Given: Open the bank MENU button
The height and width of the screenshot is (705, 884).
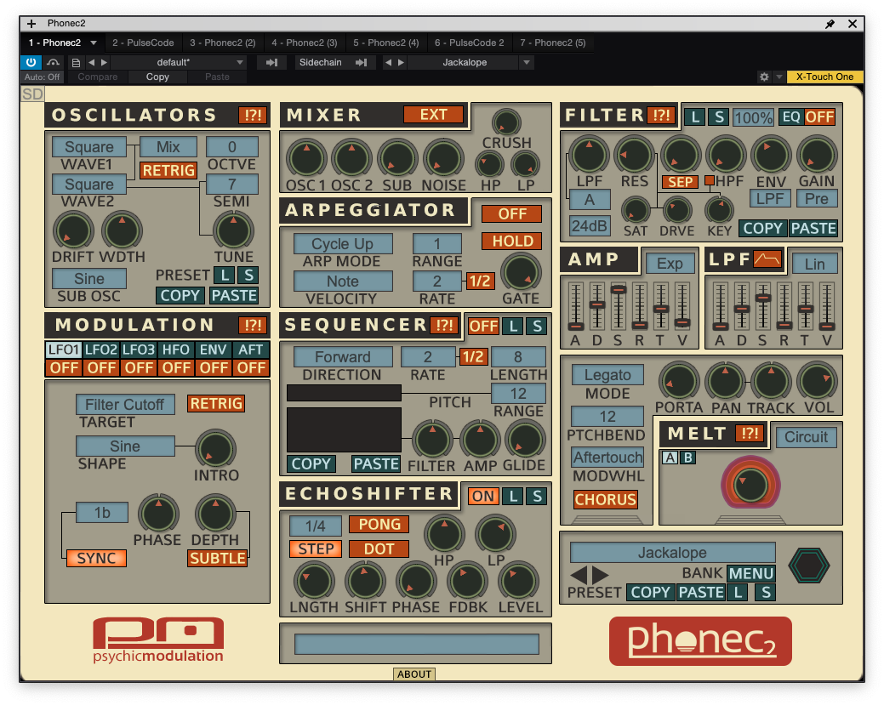Looking at the screenshot, I should click(751, 574).
